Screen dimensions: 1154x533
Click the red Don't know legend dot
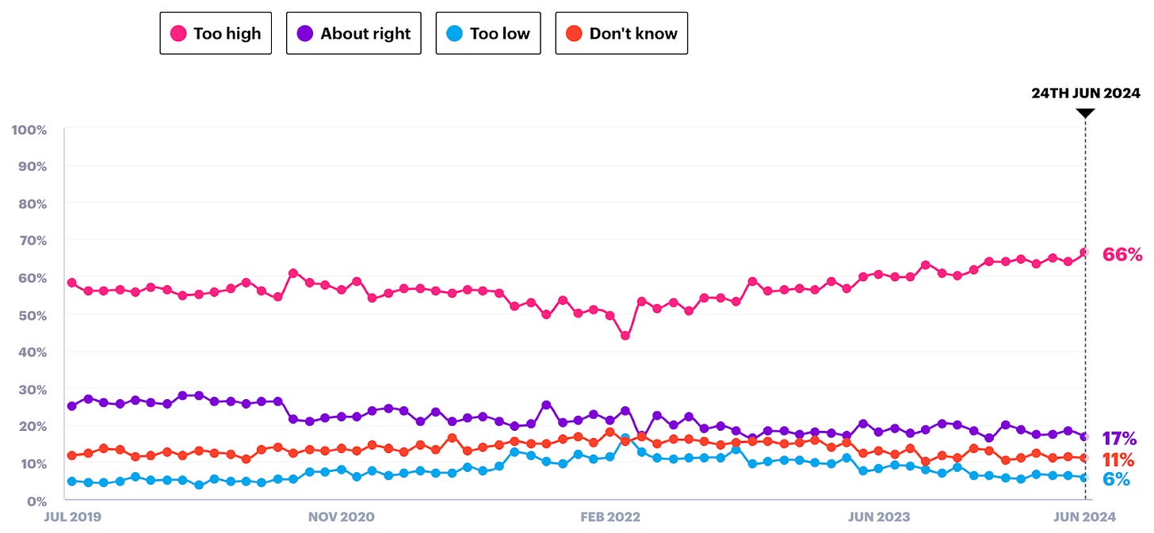575,33
